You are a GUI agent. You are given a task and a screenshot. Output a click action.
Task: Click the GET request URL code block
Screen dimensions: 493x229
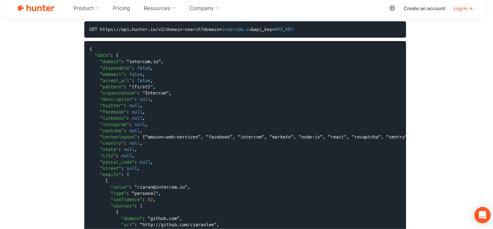(245, 30)
